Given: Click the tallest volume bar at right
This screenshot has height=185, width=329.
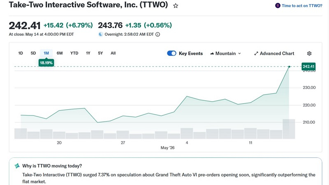Looking at the screenshot, I should coord(289,129).
